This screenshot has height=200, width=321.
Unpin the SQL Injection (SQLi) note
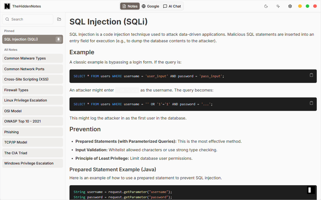tap(58, 39)
